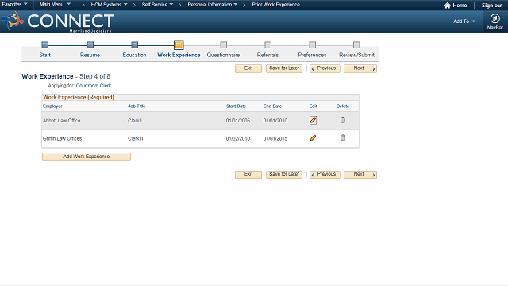This screenshot has height=286, width=508.
Task: Open the Courtroom Clerk job link
Action: click(94, 86)
